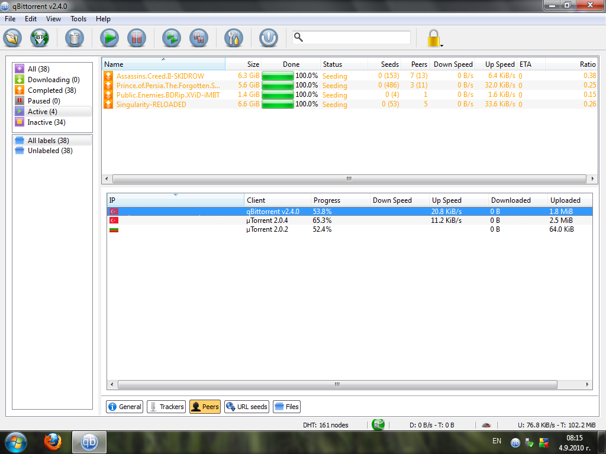Select the µTorrent 2.0.4 peer row
606x454 pixels.
point(350,220)
